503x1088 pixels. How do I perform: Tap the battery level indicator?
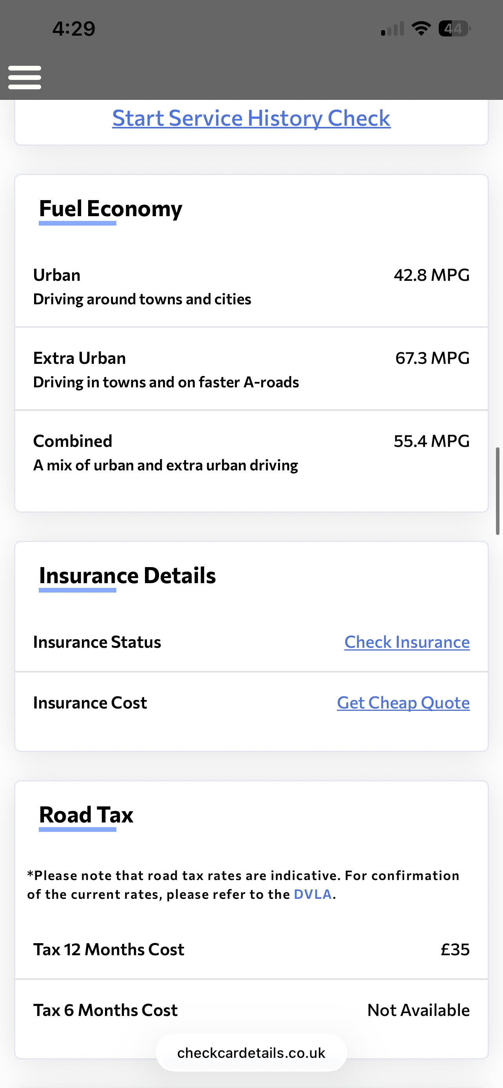[454, 28]
